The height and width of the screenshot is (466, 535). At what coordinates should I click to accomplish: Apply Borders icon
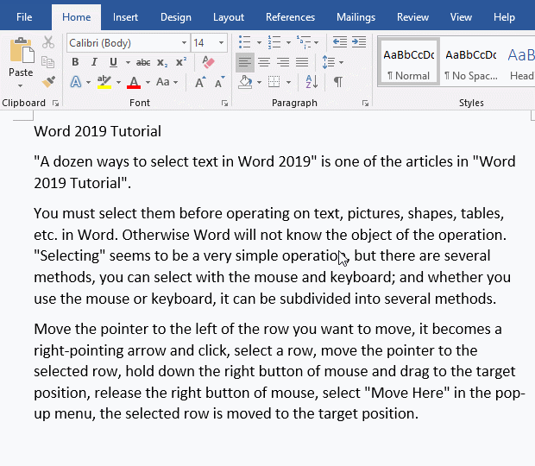click(274, 82)
